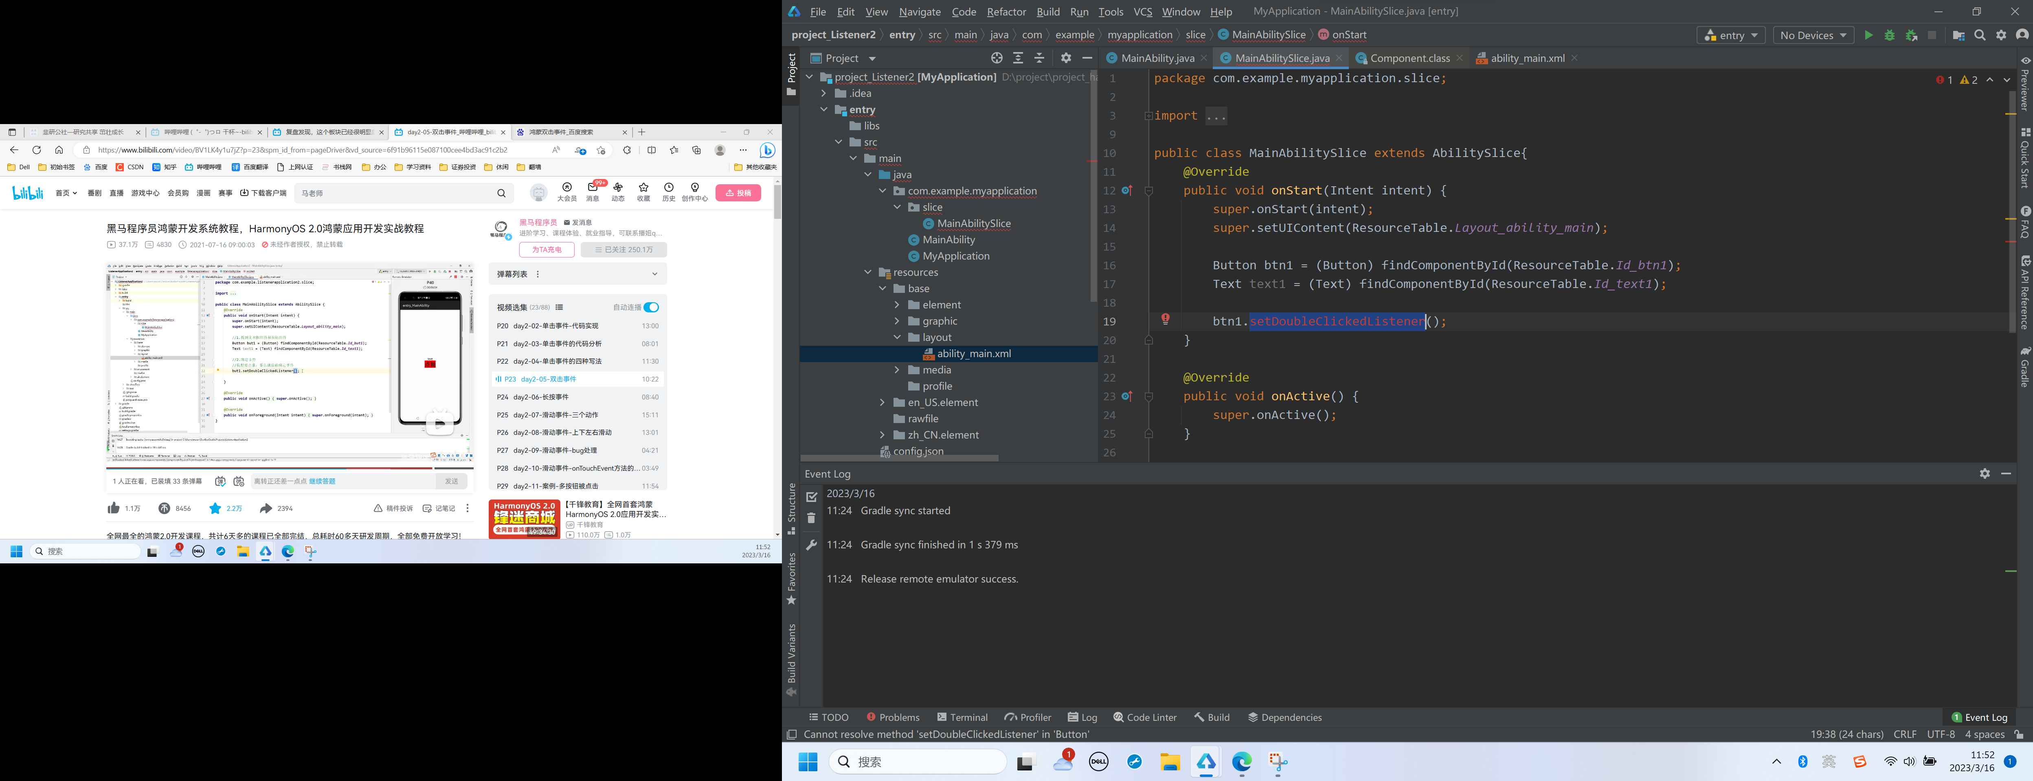Click the Select Opened File crosshair icon

pos(997,58)
